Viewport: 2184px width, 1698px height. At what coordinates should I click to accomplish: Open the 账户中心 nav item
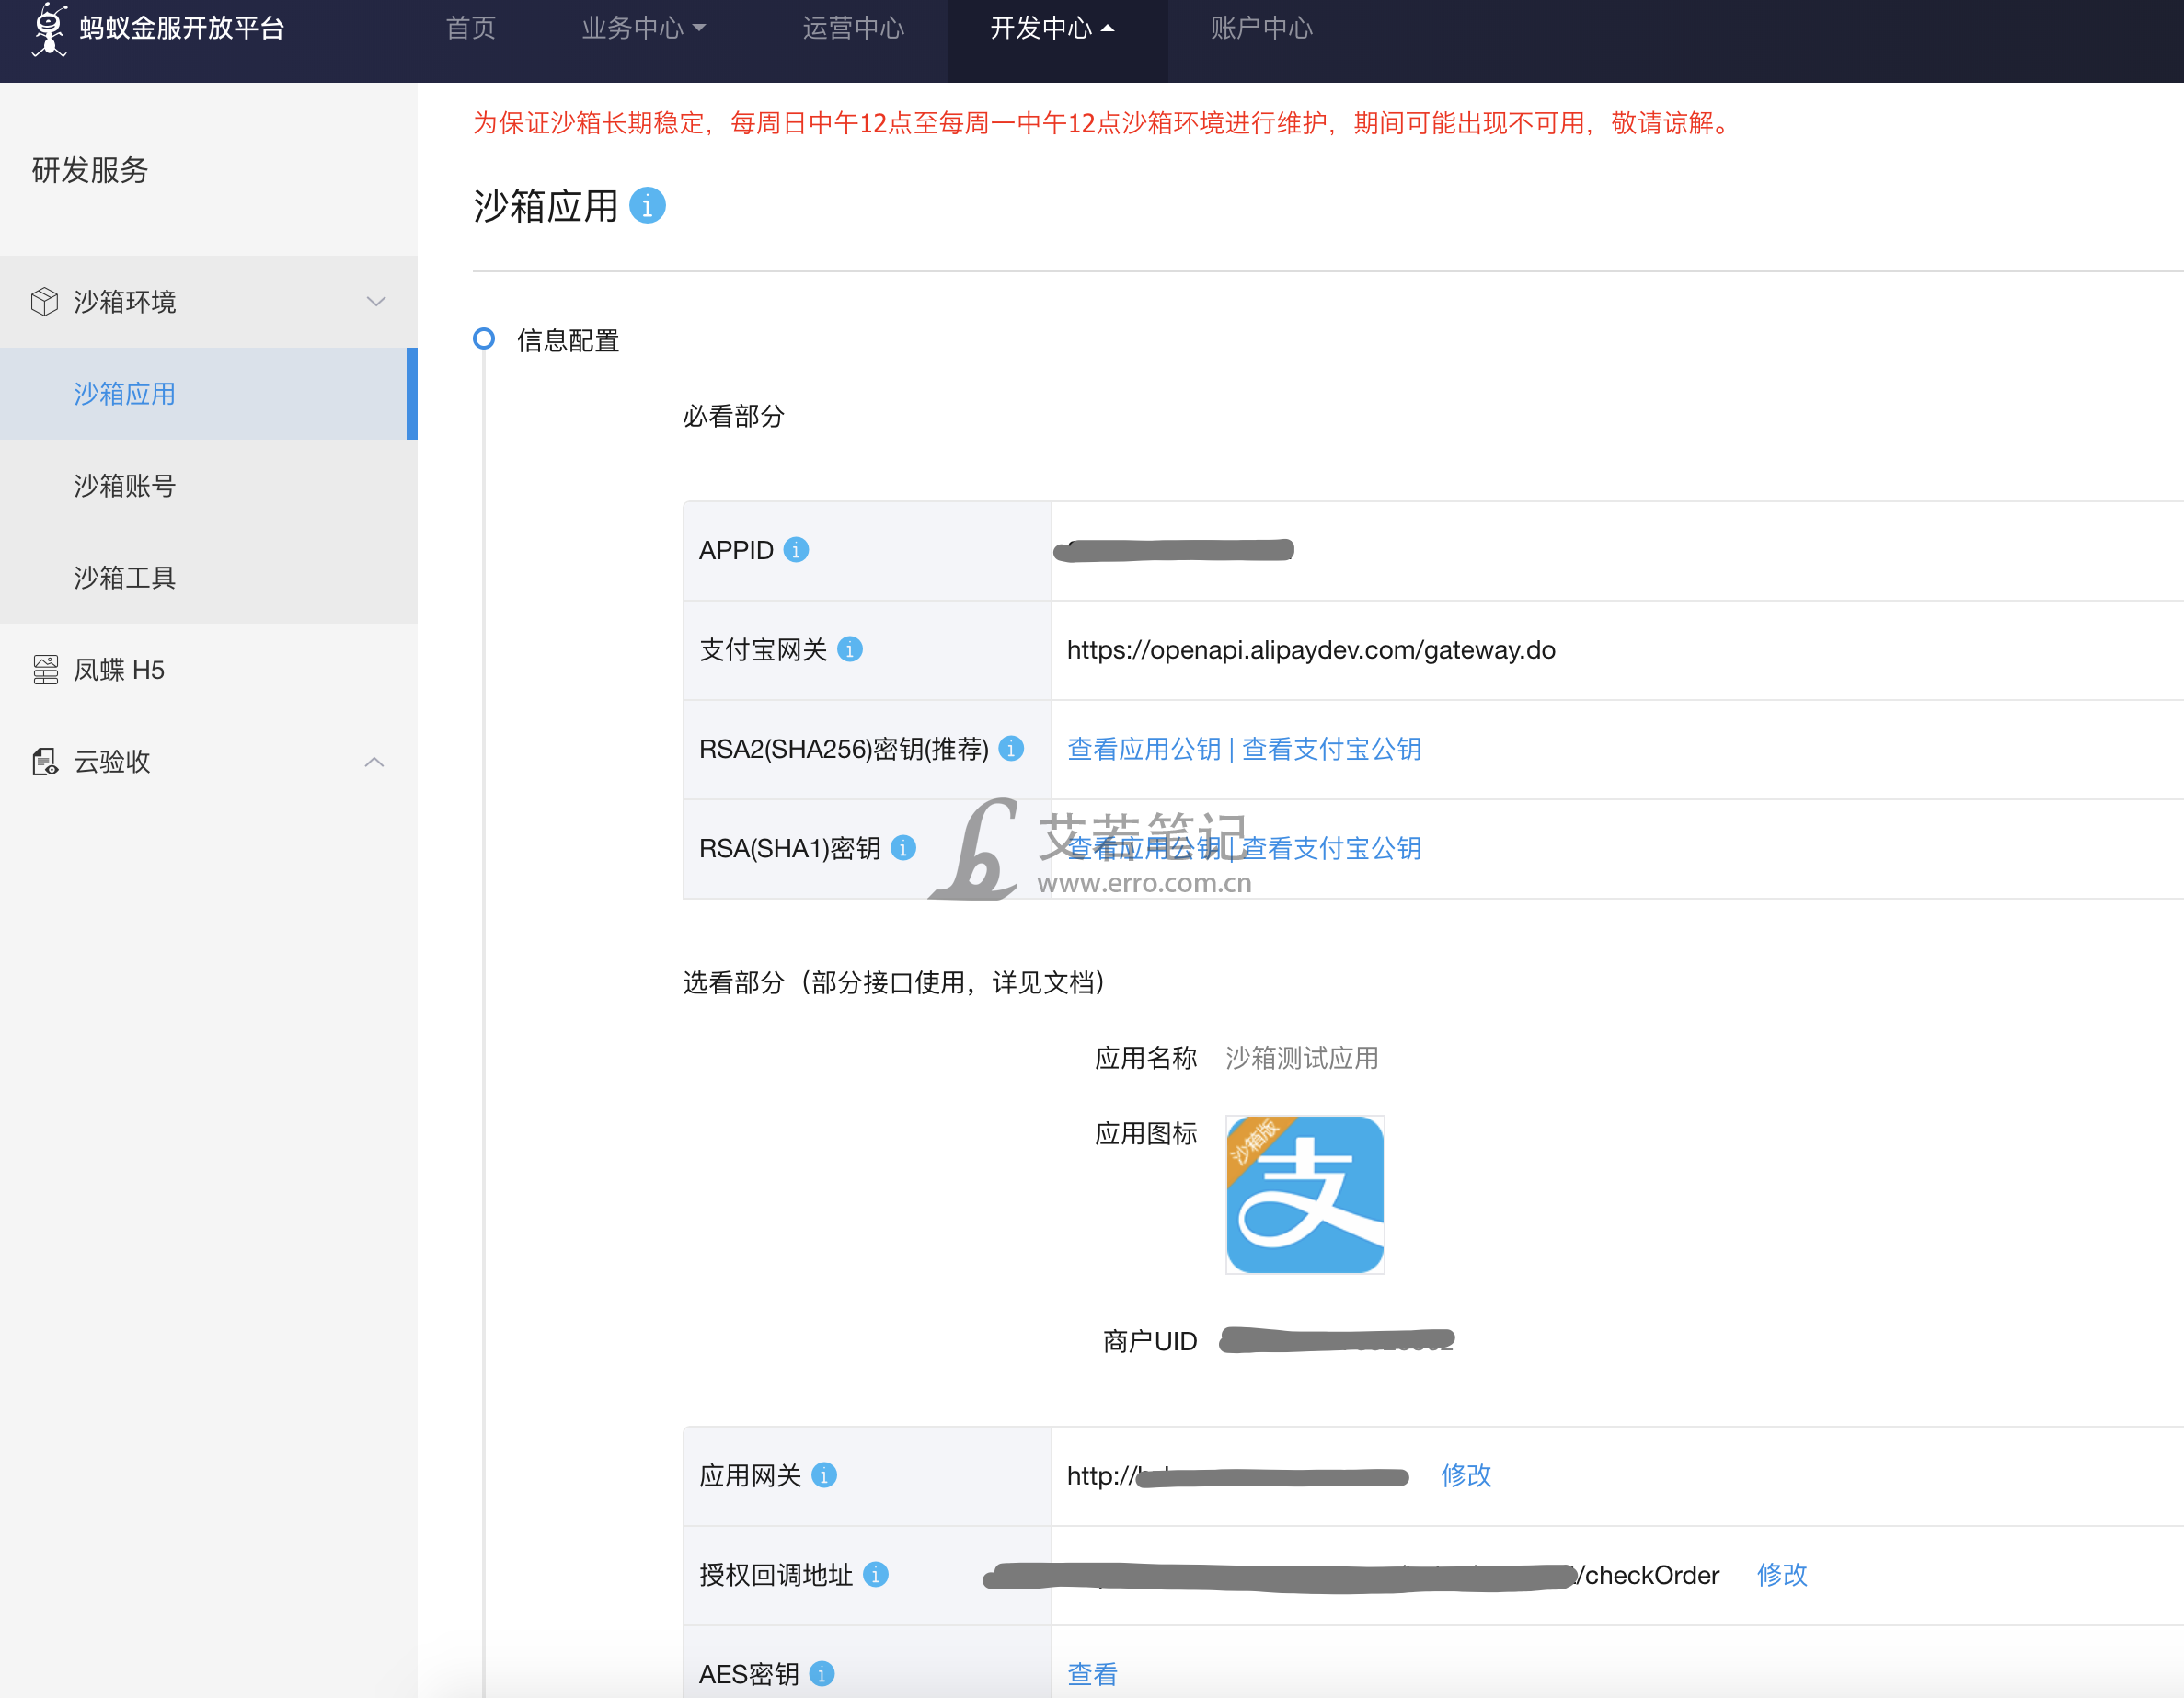click(1261, 28)
